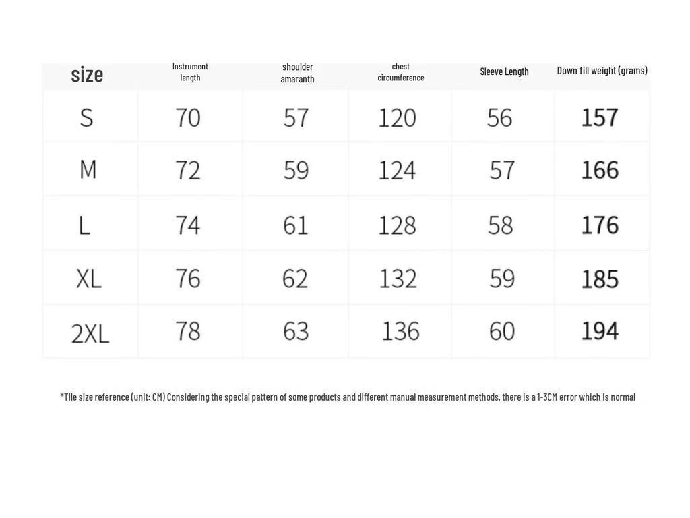Click chest circumference value 132

[x=398, y=279]
